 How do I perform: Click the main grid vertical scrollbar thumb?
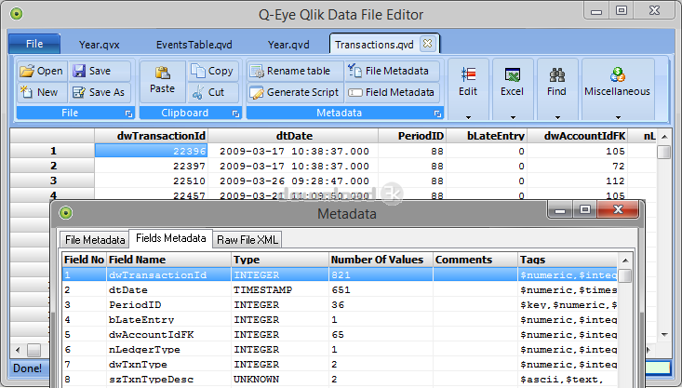coord(663,153)
